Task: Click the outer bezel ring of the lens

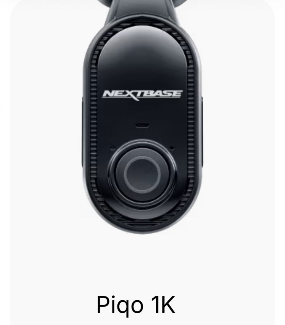Action: pos(142,174)
